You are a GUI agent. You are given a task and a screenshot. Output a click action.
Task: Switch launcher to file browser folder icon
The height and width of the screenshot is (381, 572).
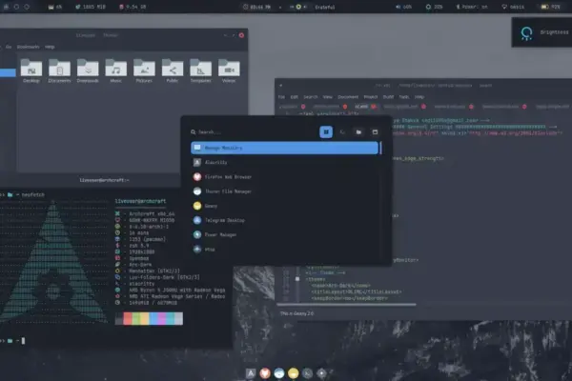click(358, 132)
